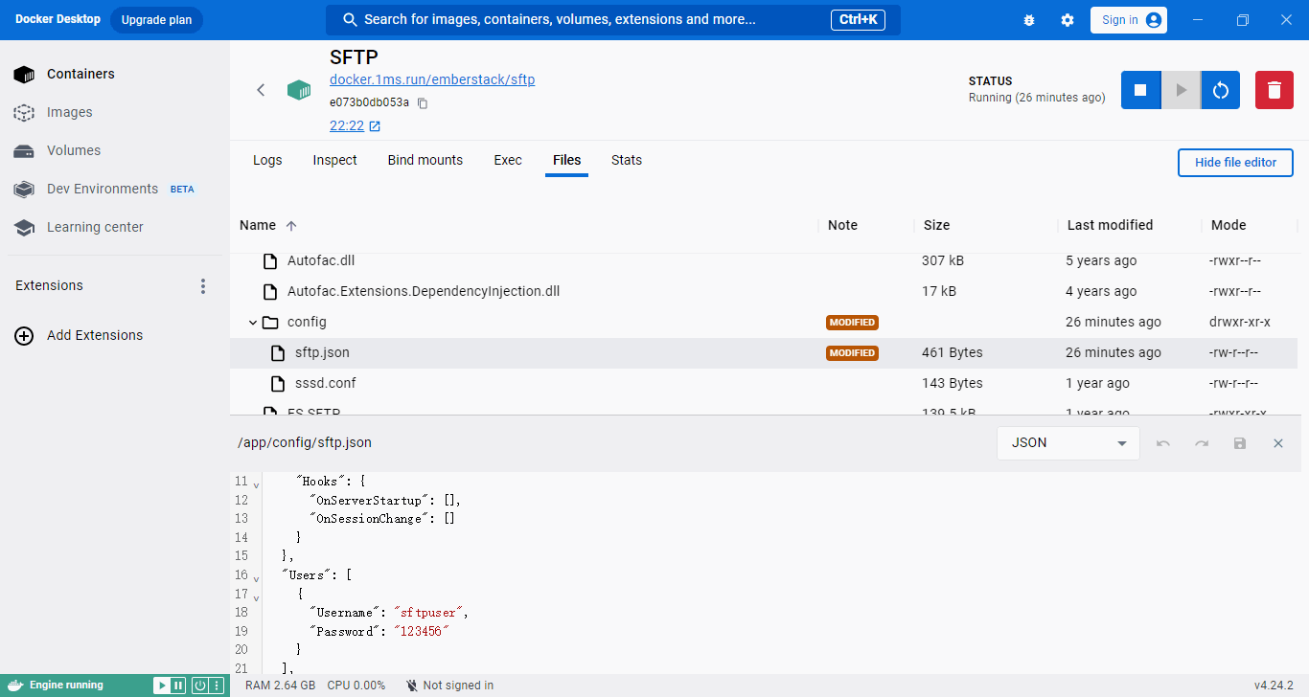Restart the SFTP container

point(1220,90)
